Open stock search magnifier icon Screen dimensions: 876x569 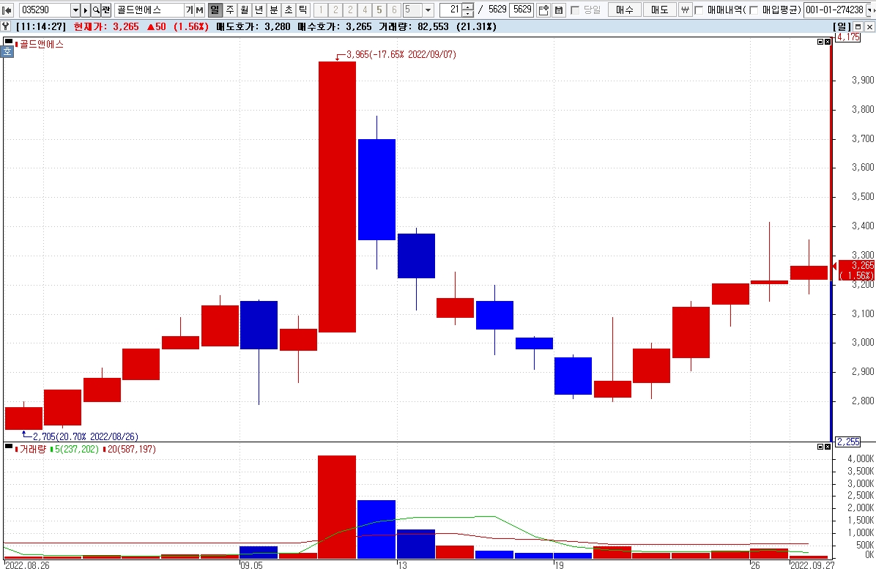click(x=95, y=10)
